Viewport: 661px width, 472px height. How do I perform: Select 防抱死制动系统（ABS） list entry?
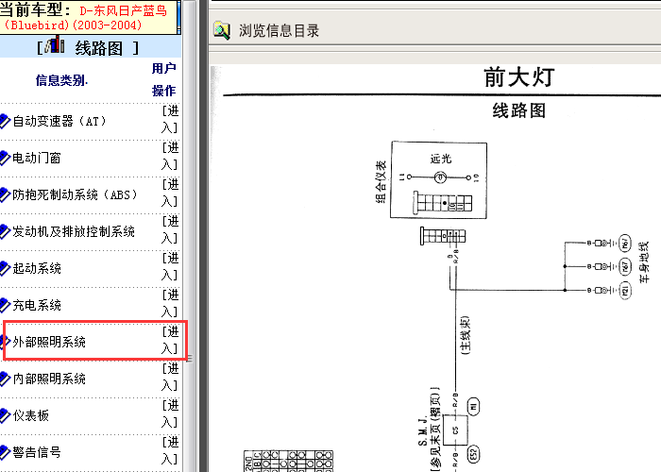point(75,194)
